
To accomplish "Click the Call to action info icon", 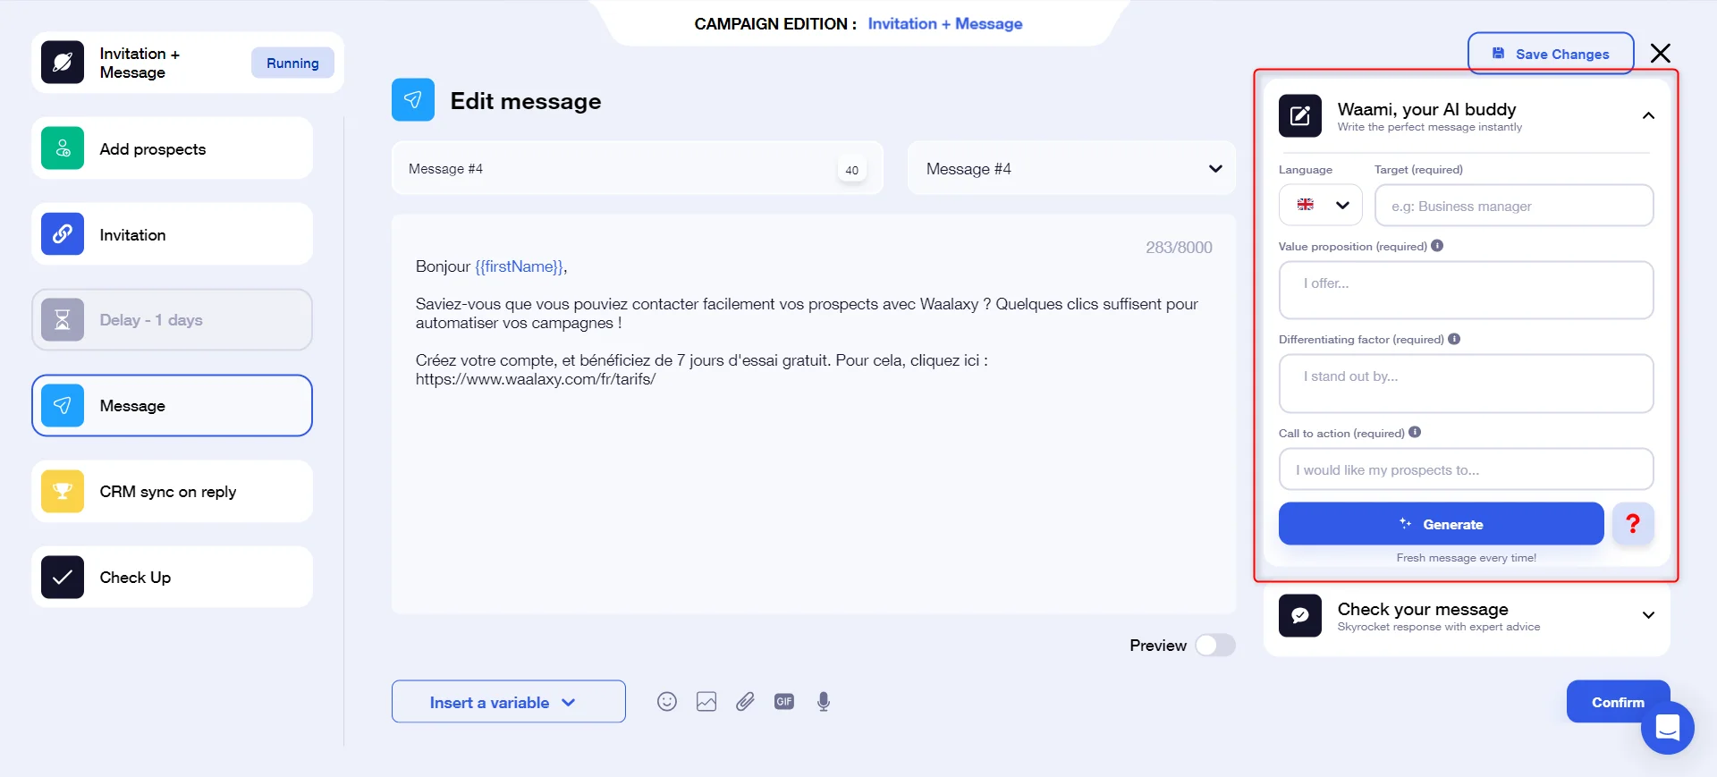I will [1415, 432].
